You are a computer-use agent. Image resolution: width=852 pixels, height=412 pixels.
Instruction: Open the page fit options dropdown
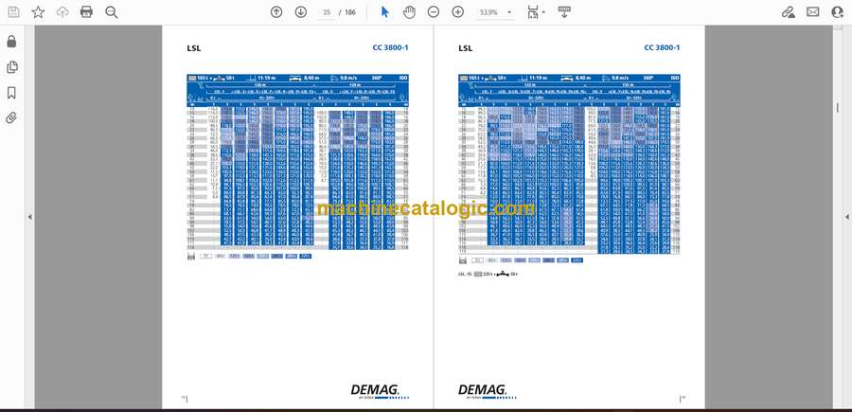(x=537, y=12)
